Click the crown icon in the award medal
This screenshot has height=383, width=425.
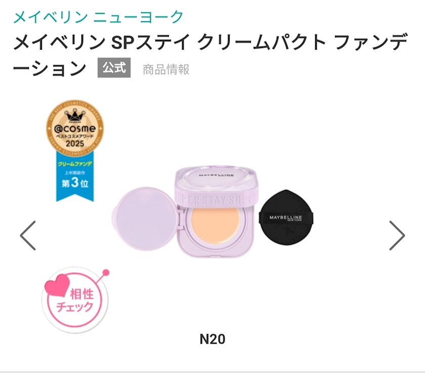(x=75, y=116)
